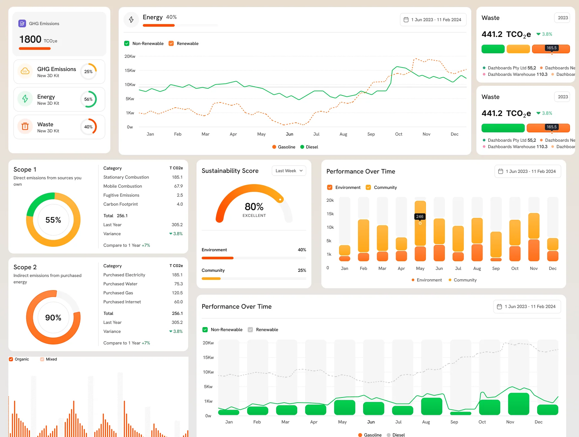The height and width of the screenshot is (437, 579).
Task: Toggle Non-Renewable checkbox in bottom Performance chart
Action: (x=205, y=330)
